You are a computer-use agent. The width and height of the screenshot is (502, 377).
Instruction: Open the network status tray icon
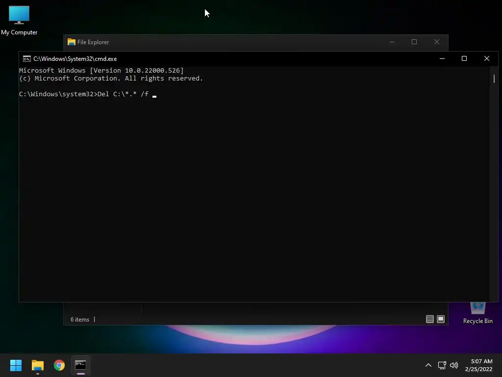pyautogui.click(x=442, y=365)
